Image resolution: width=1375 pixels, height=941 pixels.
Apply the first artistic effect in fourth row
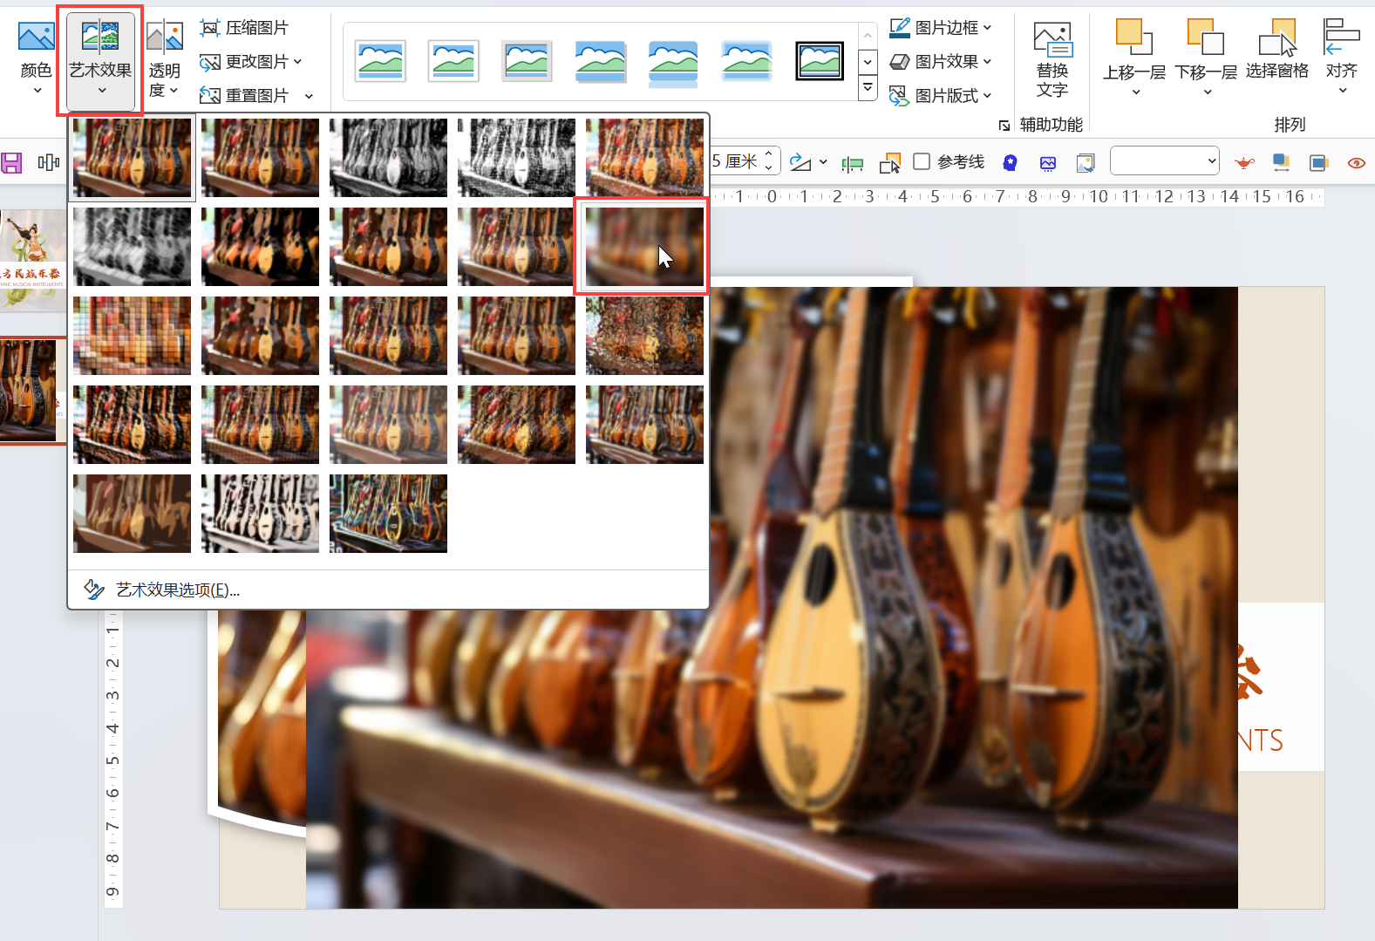pos(133,425)
